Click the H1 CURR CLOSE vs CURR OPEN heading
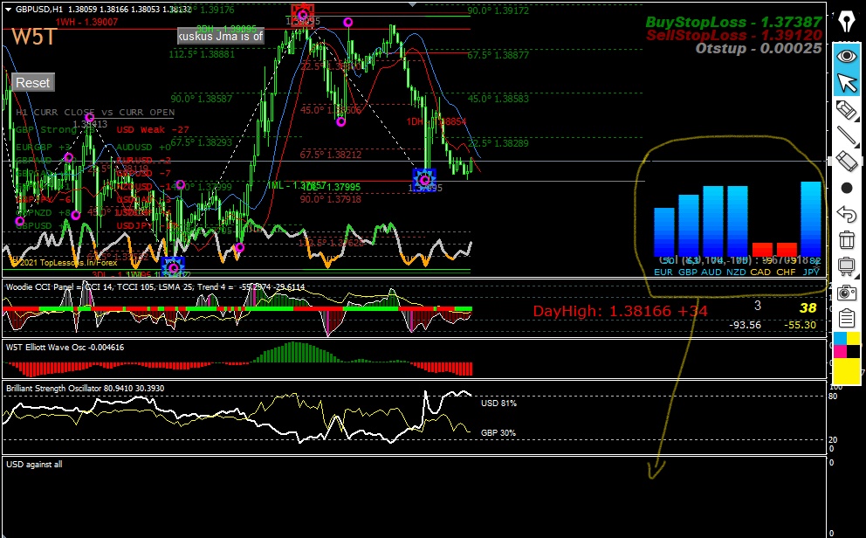Screen dimensions: 866x538 tap(95, 112)
